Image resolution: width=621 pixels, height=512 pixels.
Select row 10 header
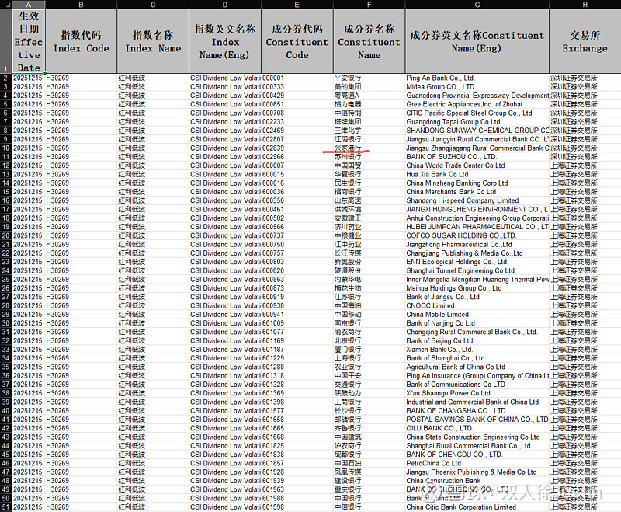[6, 148]
